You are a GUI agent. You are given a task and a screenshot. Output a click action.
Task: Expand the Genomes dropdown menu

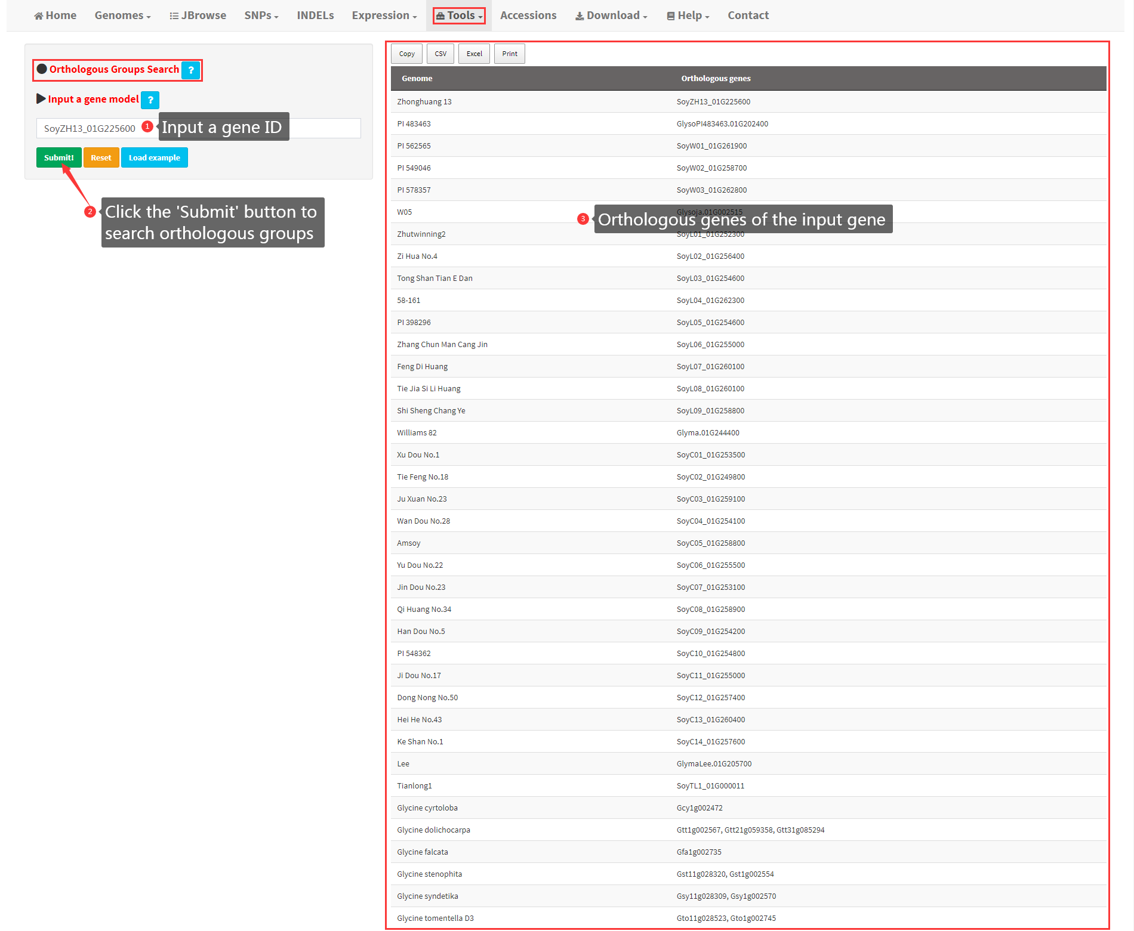[x=122, y=16]
